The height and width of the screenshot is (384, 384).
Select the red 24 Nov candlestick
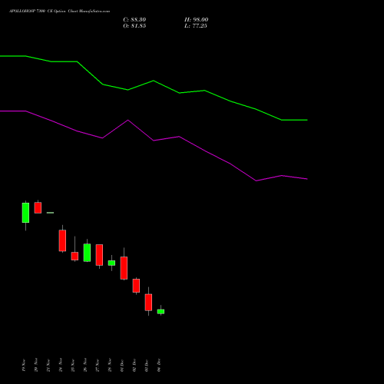62,240
